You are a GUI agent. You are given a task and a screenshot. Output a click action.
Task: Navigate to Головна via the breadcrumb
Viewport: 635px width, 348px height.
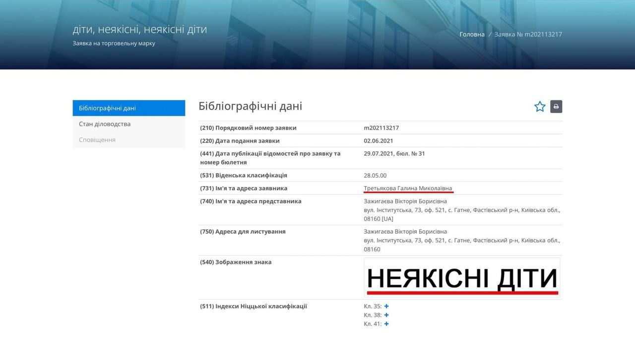pyautogui.click(x=472, y=34)
